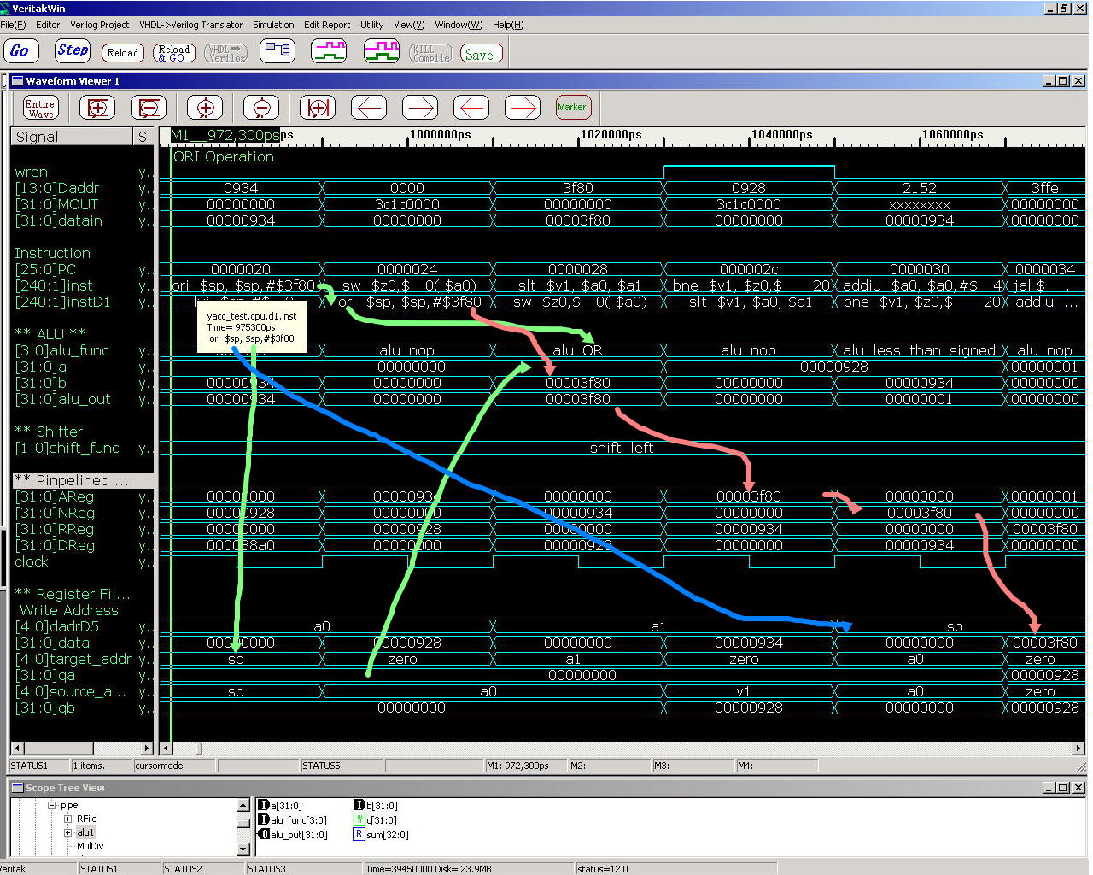Select the wren signal name
The image size is (1093, 875).
point(31,172)
